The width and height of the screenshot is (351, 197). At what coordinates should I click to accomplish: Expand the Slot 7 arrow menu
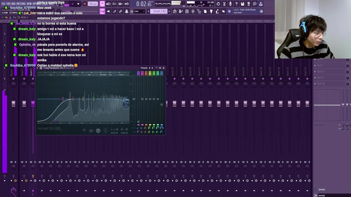click(x=315, y=65)
